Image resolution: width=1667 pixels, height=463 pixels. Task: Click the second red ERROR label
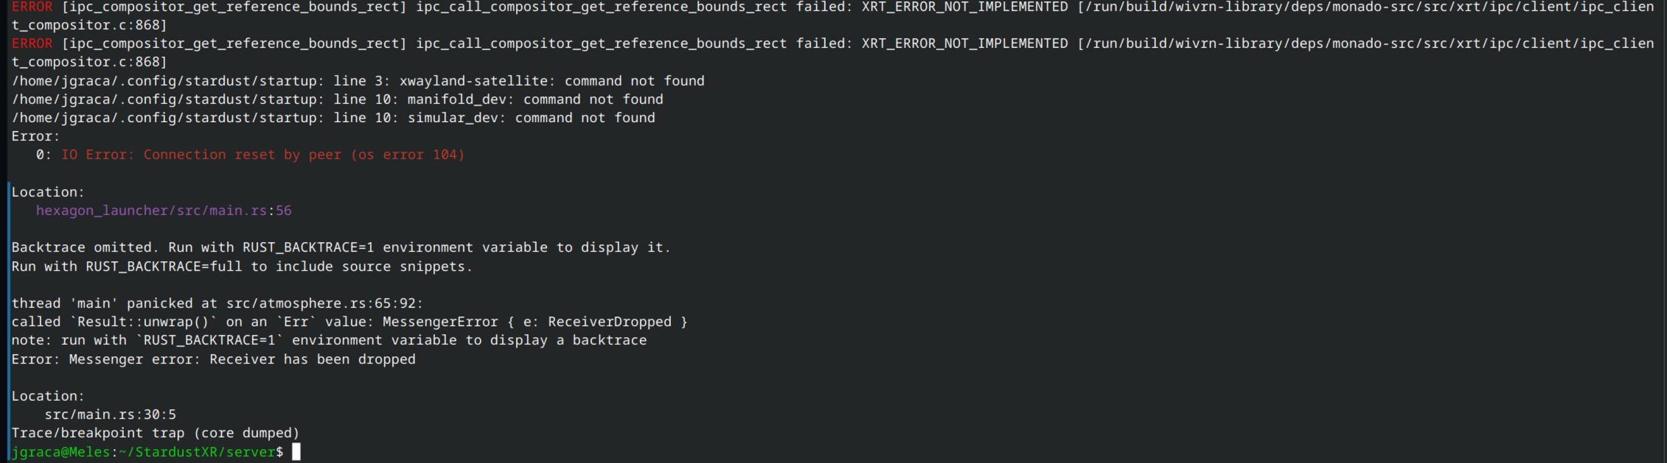32,43
